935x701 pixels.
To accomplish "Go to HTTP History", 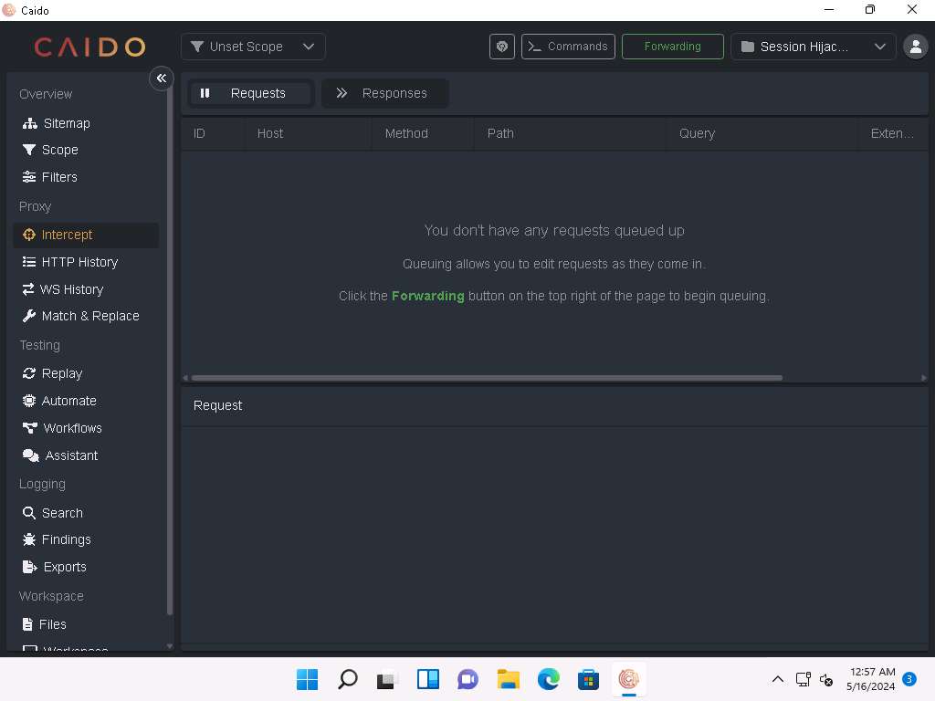I will point(79,262).
